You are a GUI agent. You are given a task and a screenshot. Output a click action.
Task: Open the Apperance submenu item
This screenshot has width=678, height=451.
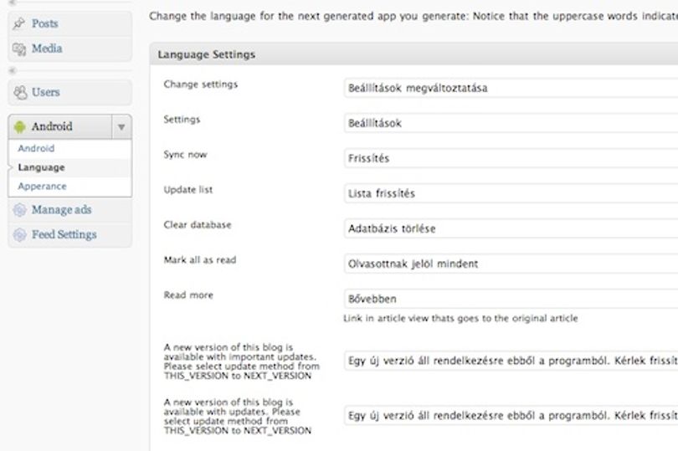tap(43, 187)
